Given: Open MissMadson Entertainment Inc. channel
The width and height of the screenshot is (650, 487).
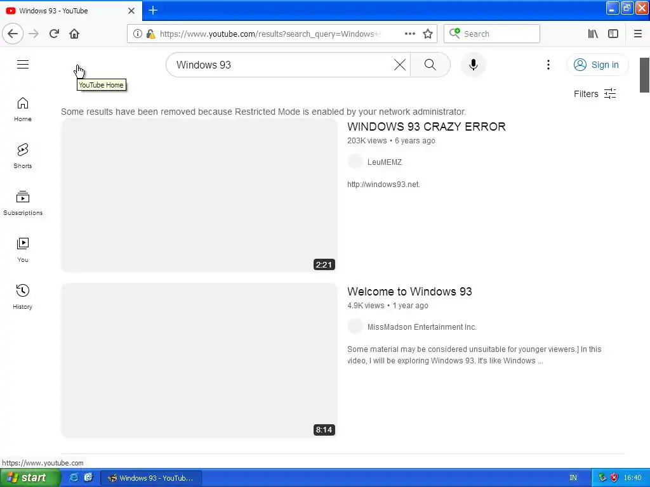Looking at the screenshot, I should pos(421,327).
